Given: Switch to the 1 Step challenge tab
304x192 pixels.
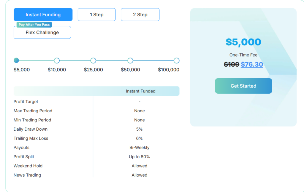Looking at the screenshot, I should tap(96, 14).
